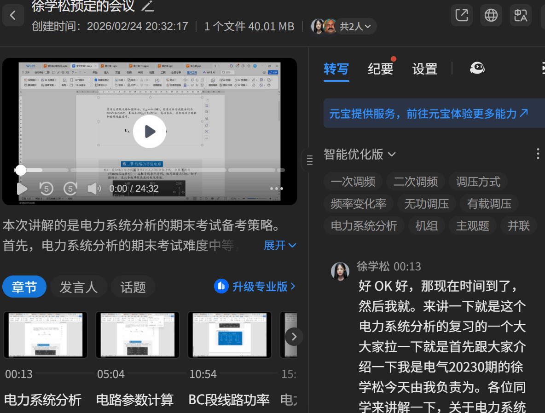Viewport: 545px width, 413px height.
Task: Switch to the 纪要 tab
Action: (x=380, y=69)
